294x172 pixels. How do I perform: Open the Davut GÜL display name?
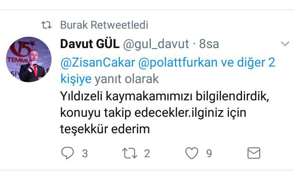(90, 44)
